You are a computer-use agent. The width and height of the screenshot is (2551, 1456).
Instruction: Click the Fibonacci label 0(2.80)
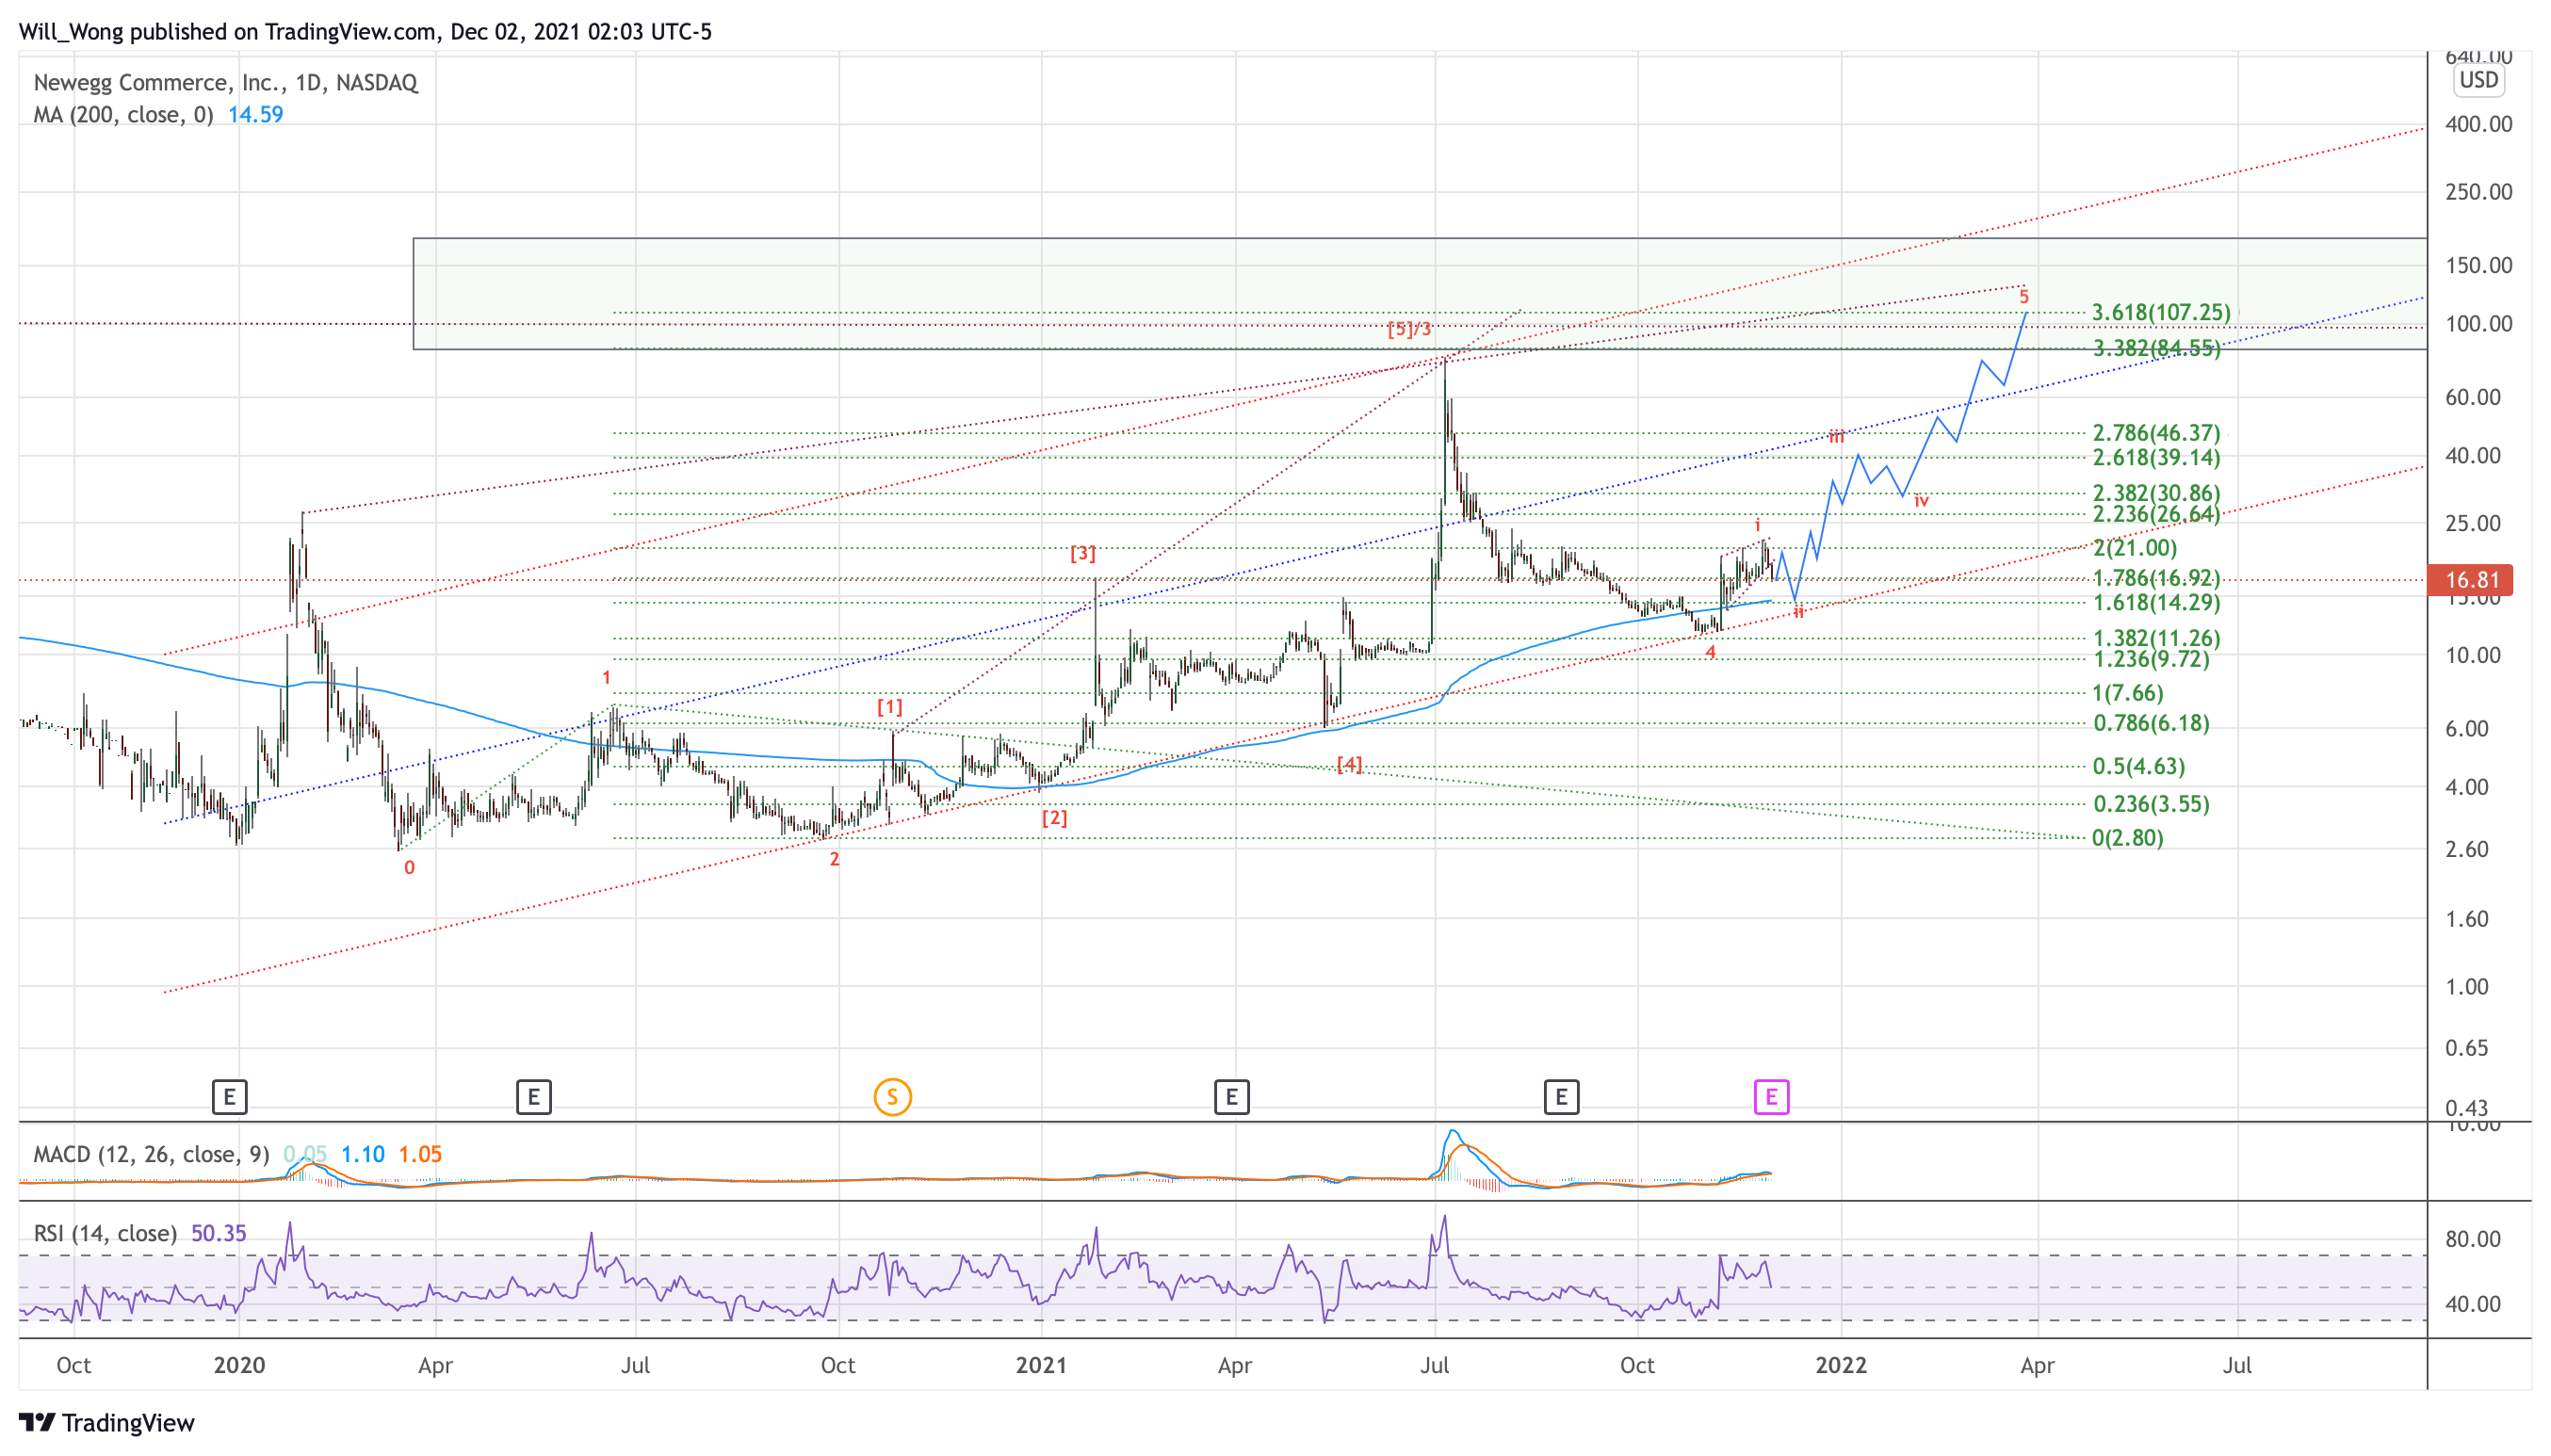[2127, 838]
